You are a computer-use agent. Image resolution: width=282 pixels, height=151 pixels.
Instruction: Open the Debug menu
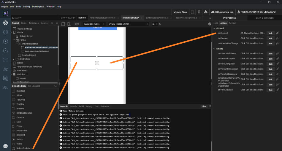[x=26, y=7]
